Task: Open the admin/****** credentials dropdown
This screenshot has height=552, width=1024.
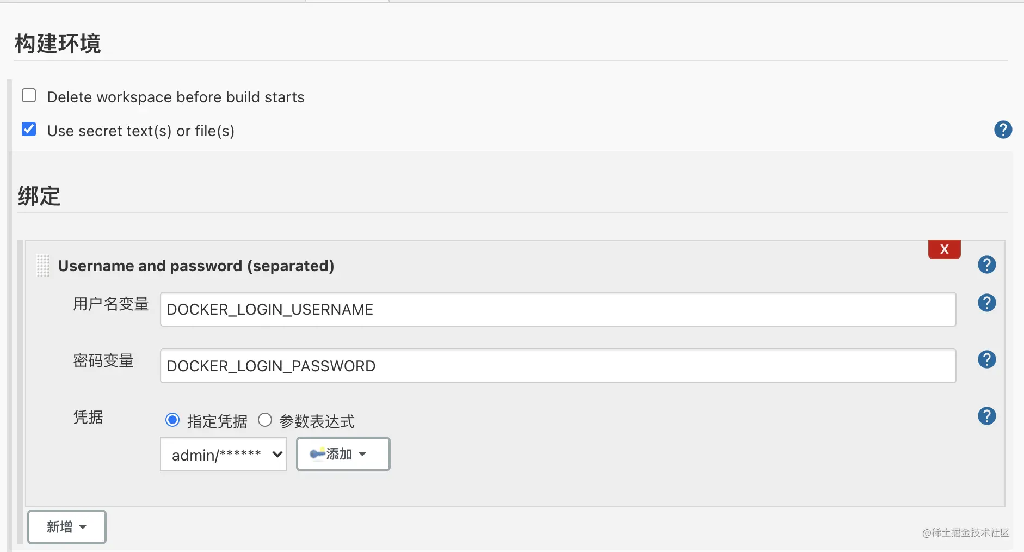Action: point(224,454)
